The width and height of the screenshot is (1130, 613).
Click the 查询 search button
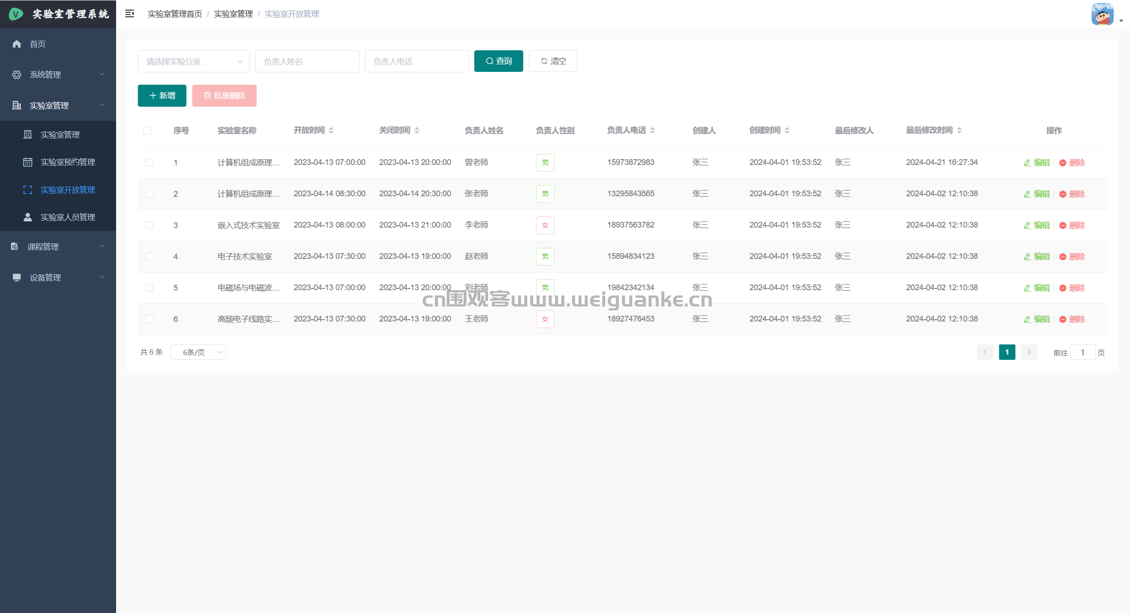(498, 61)
